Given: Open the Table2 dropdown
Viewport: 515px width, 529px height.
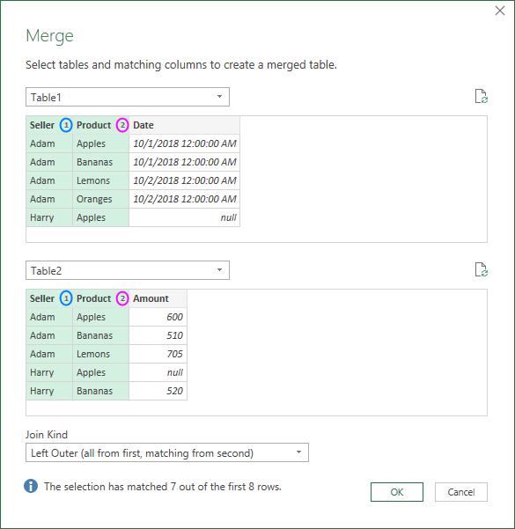Looking at the screenshot, I should tap(128, 270).
